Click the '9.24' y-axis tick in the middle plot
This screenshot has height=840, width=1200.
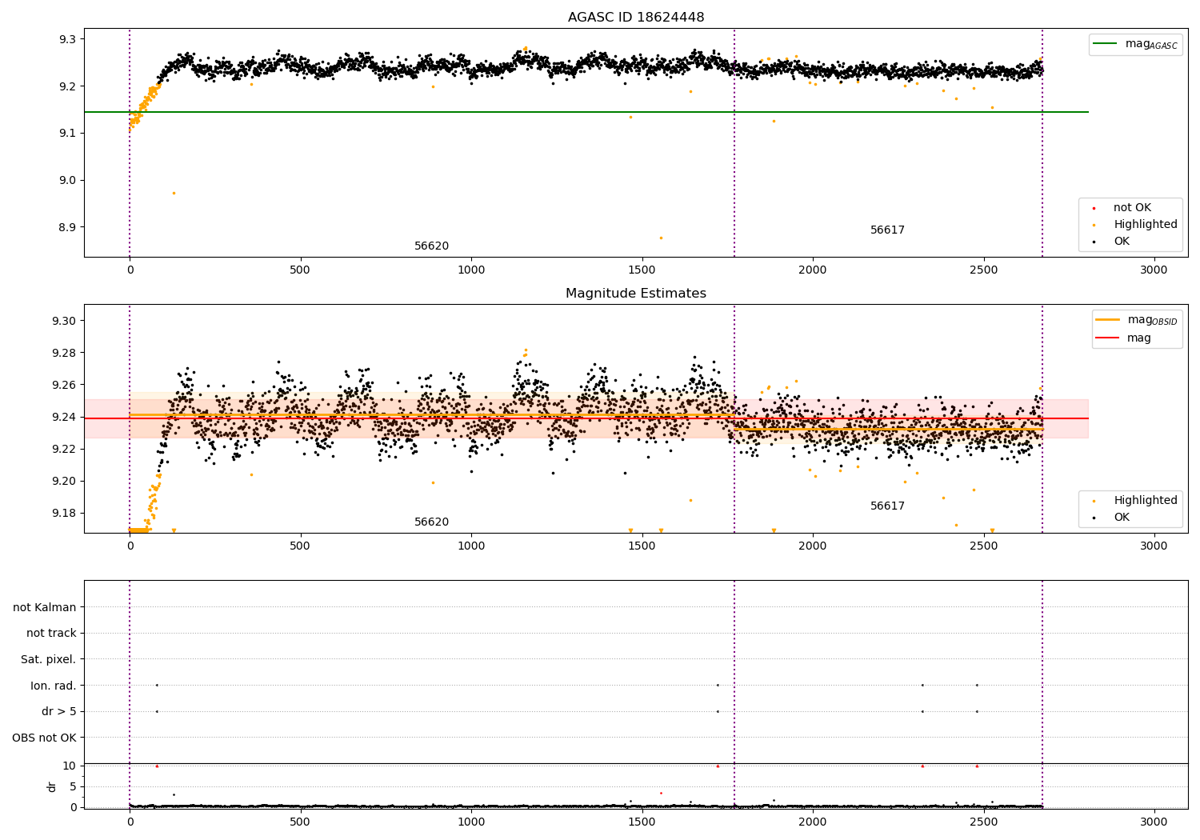64,417
